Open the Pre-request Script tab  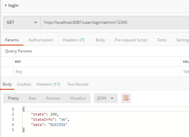(131, 40)
